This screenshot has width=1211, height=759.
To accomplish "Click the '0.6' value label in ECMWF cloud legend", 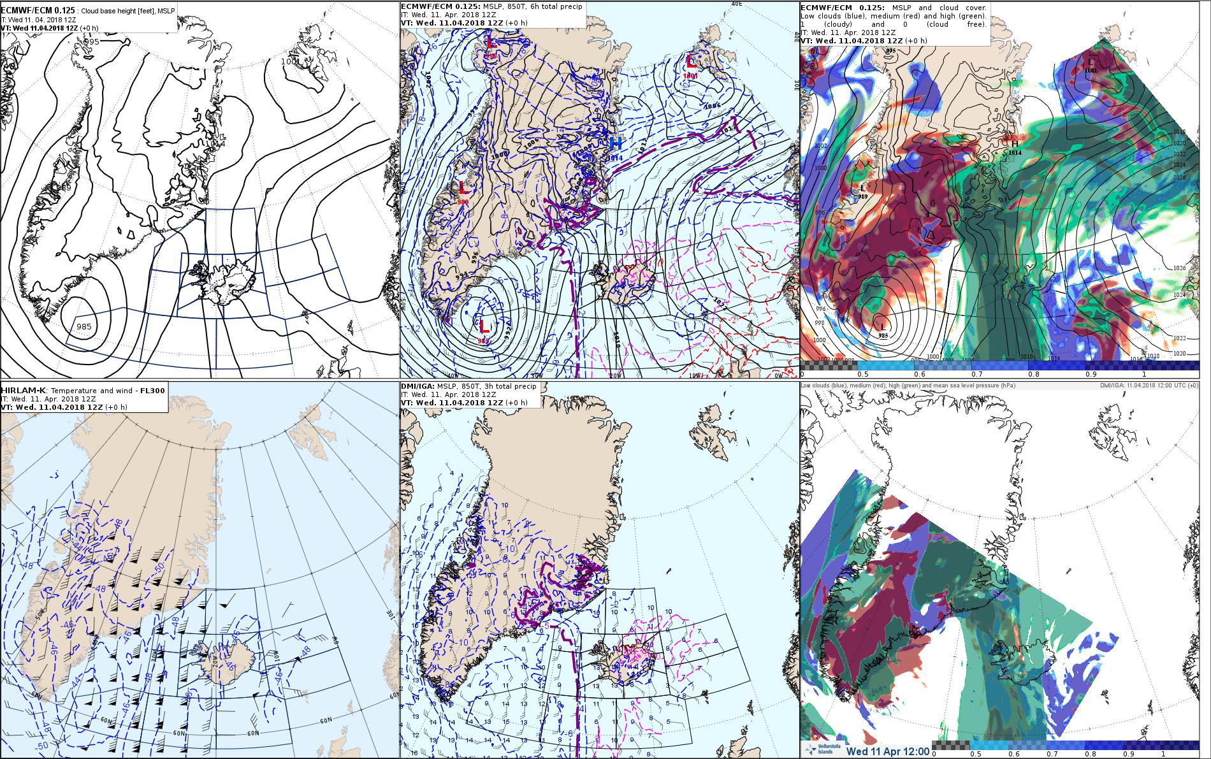I will click(920, 374).
